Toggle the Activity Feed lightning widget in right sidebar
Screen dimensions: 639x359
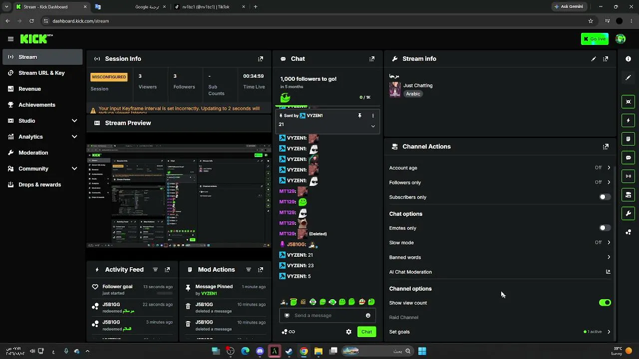click(x=629, y=120)
